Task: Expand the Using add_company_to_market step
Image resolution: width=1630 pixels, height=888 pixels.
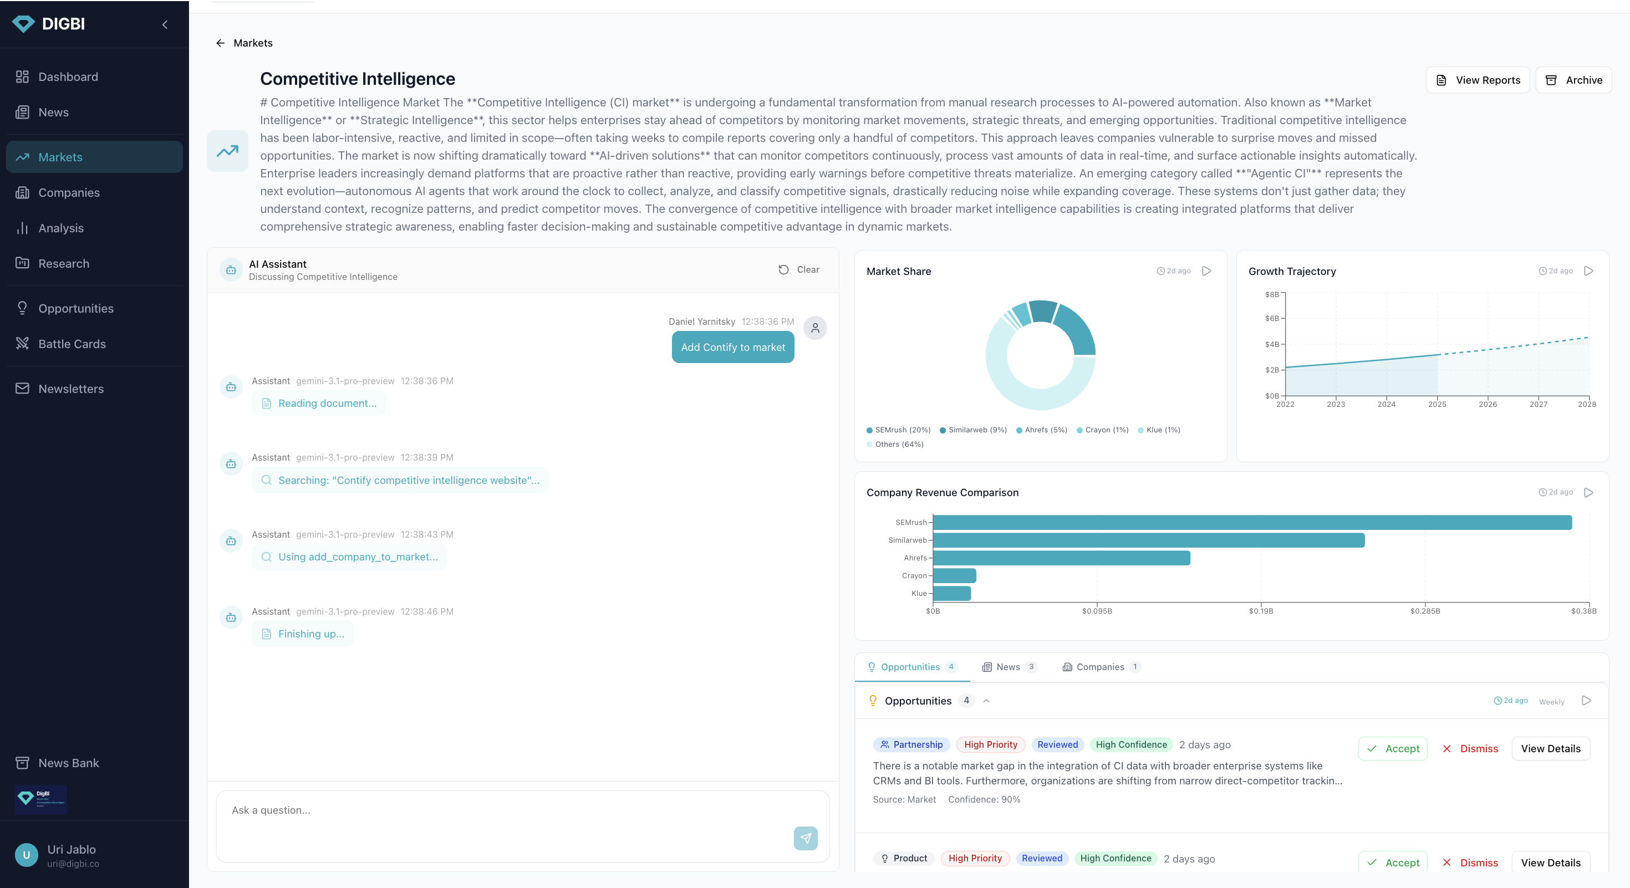Action: (349, 557)
